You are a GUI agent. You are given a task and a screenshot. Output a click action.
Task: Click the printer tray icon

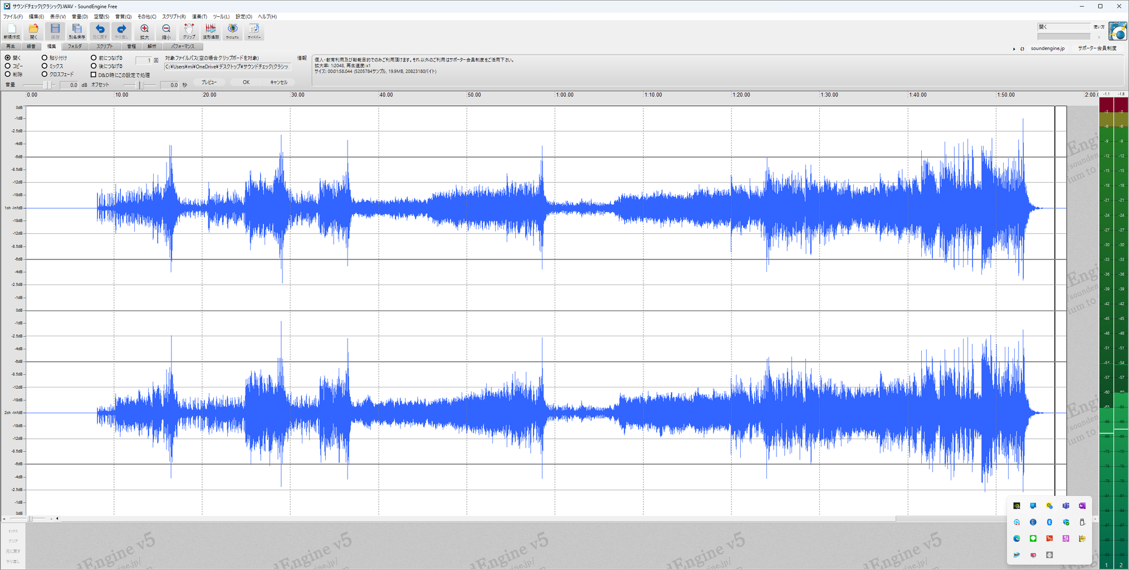[1049, 554]
